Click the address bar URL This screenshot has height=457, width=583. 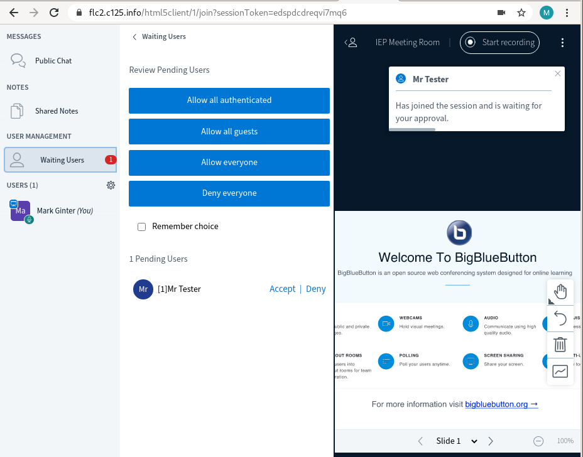coord(217,13)
